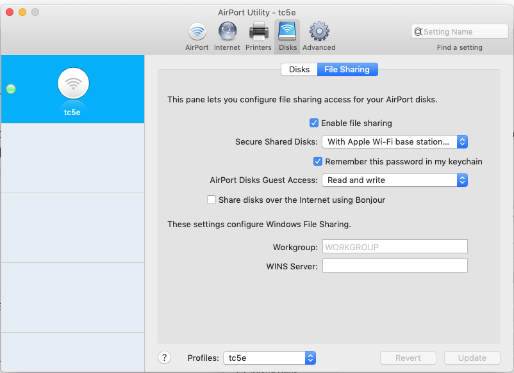The width and height of the screenshot is (514, 373).
Task: Click 'These settings configure Windows File Sharing.' text
Action: [259, 224]
